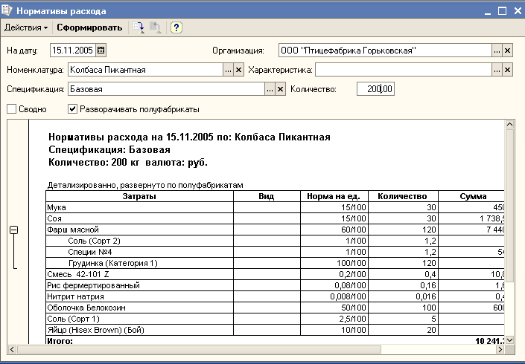The image size is (525, 364).
Task: Select the Фарш мясной cell
Action: pos(139,230)
